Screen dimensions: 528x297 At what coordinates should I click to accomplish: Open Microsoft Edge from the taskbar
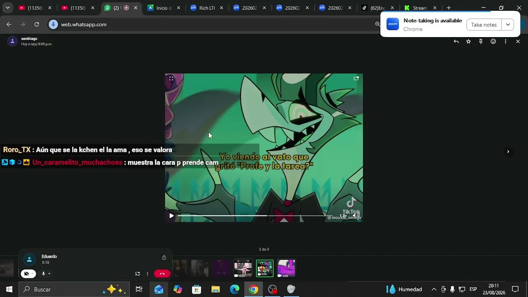(x=235, y=290)
